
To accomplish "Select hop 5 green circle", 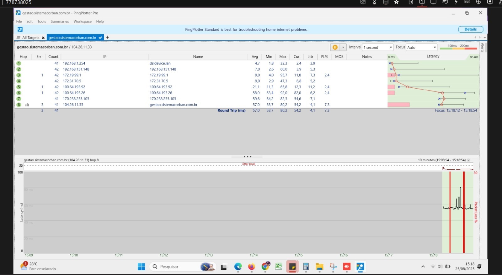I will click(x=19, y=87).
